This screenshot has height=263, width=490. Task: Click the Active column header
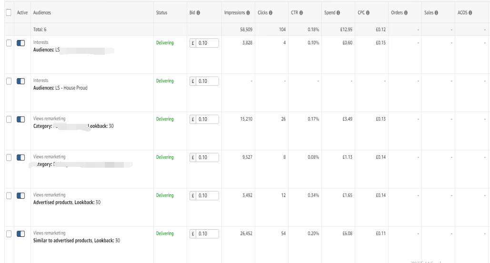point(22,12)
